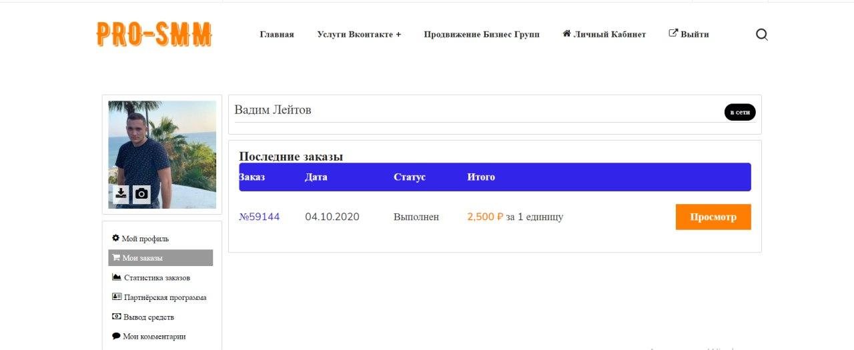Click the в сети status badge
854x350 pixels.
740,112
